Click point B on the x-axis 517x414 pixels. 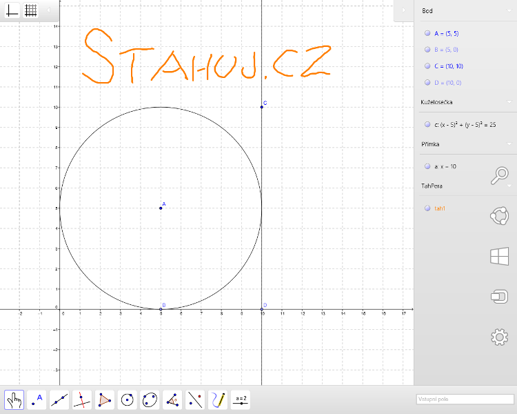(x=161, y=309)
